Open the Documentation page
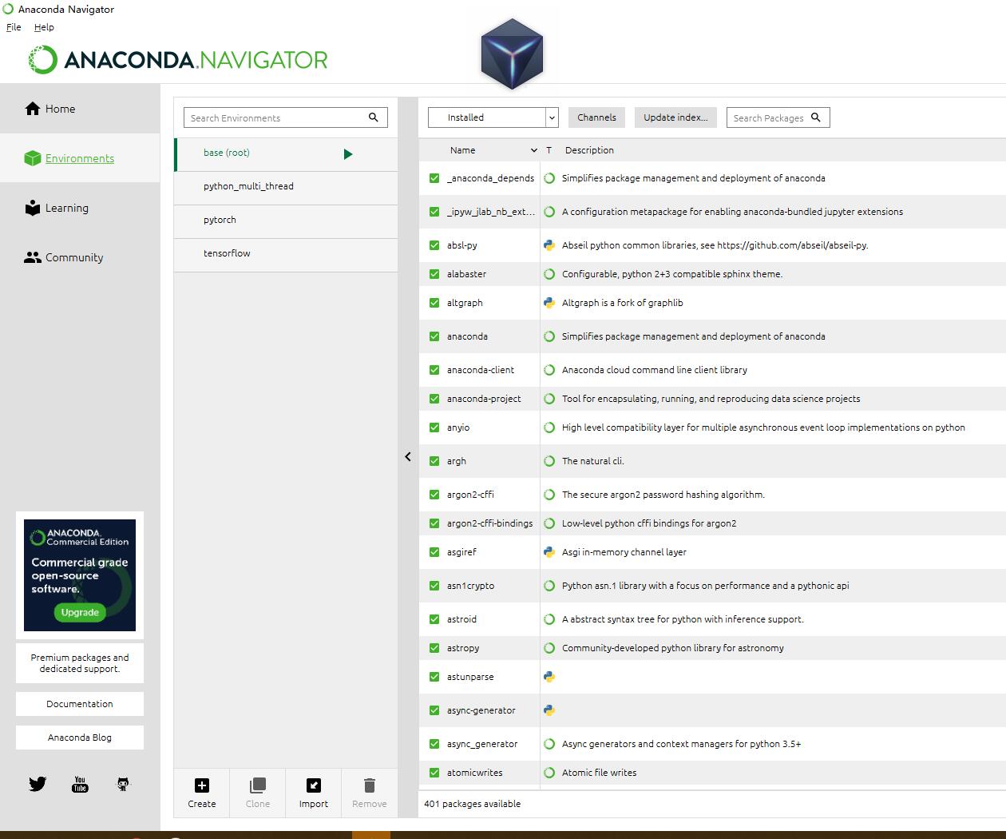Image resolution: width=1006 pixels, height=839 pixels. tap(79, 704)
